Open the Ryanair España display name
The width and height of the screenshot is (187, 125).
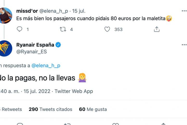click(x=35, y=45)
